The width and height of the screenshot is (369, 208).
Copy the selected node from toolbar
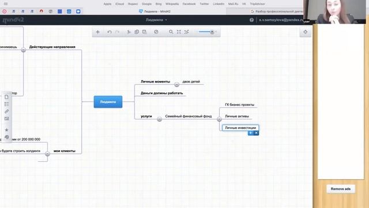[x=137, y=32]
